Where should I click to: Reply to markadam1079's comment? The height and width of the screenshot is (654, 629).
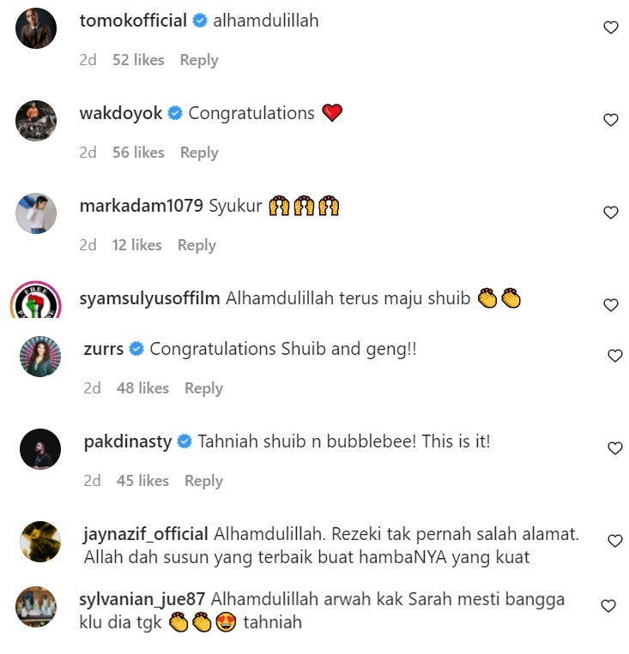(197, 246)
